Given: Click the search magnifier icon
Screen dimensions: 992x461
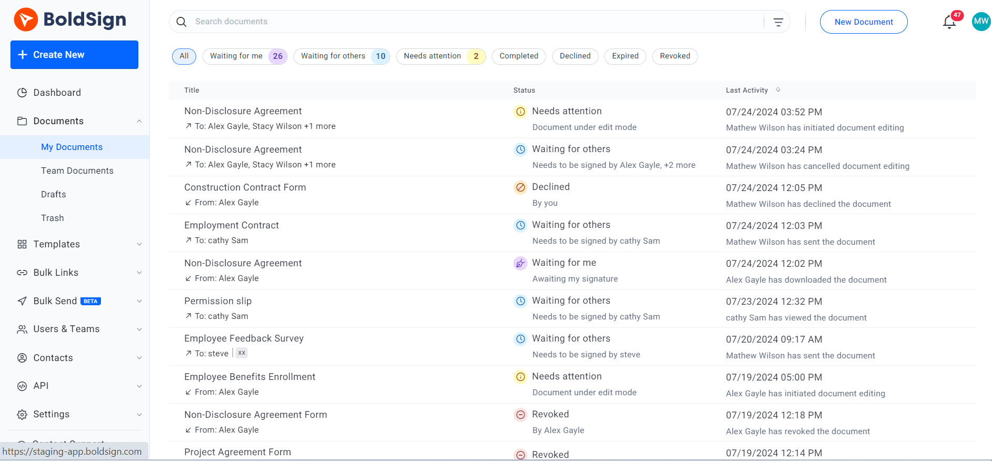Looking at the screenshot, I should click(181, 22).
